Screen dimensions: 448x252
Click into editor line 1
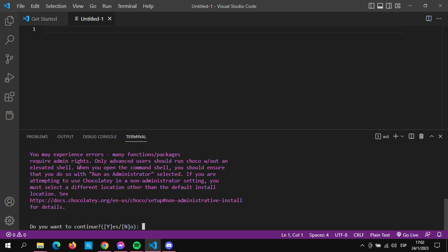224,29
